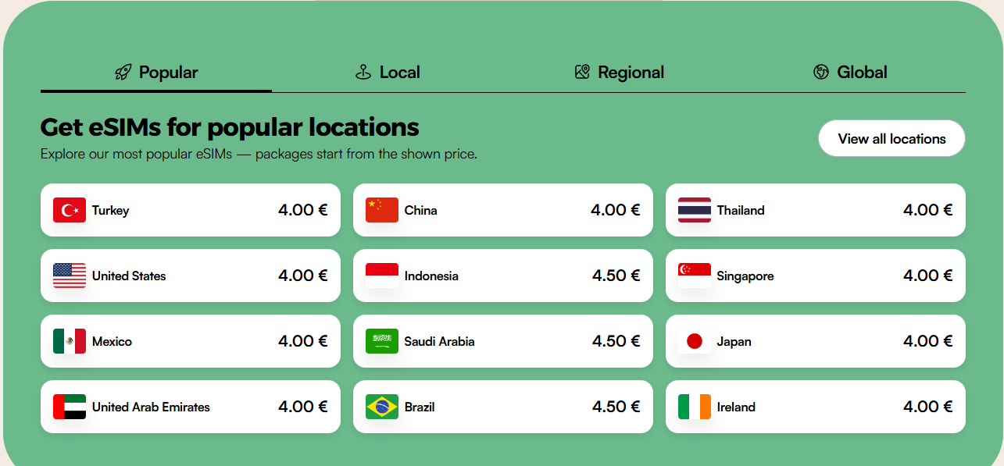Click the Singapore flag icon

click(695, 276)
